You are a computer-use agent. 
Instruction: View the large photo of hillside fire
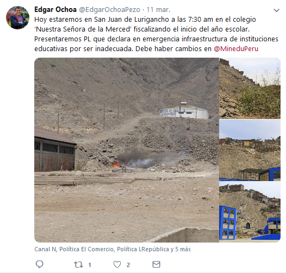127,150
